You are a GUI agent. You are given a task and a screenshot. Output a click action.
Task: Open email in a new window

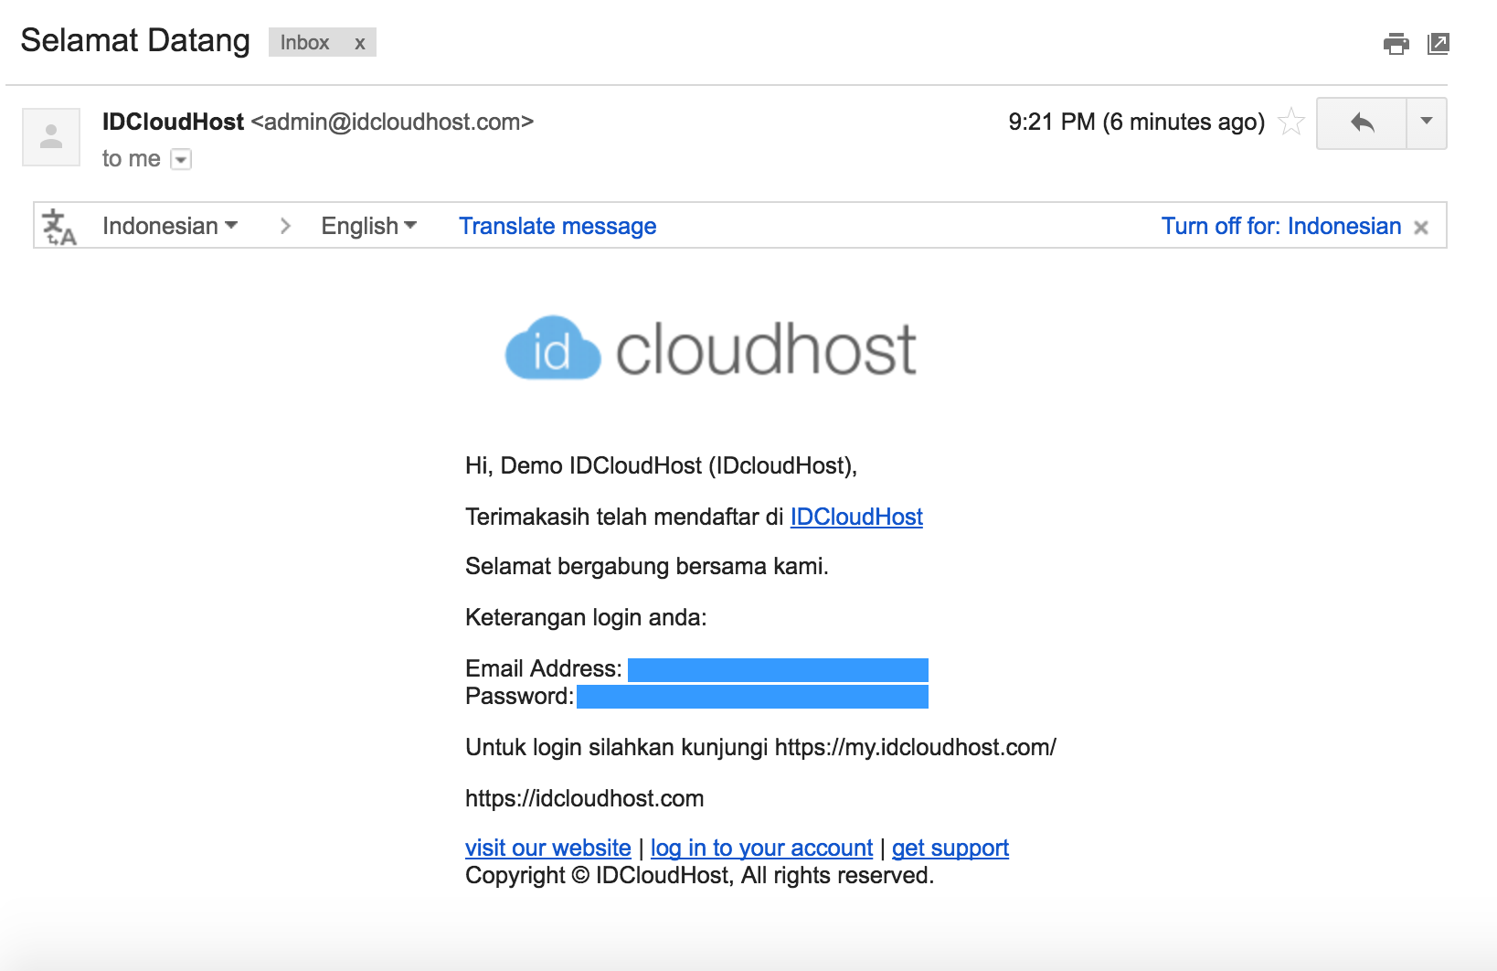pyautogui.click(x=1439, y=43)
